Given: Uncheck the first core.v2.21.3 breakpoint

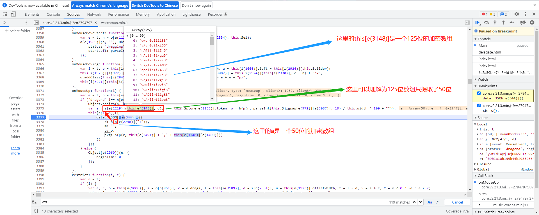Looking at the screenshot, I should tap(479, 93).
